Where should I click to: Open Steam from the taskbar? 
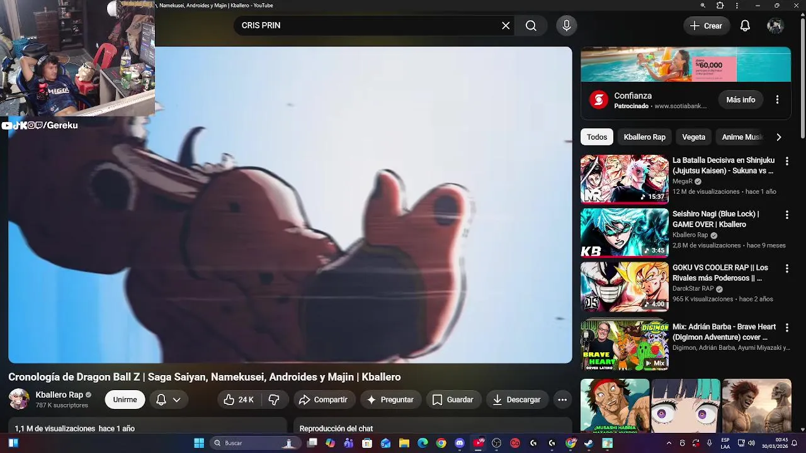589,443
